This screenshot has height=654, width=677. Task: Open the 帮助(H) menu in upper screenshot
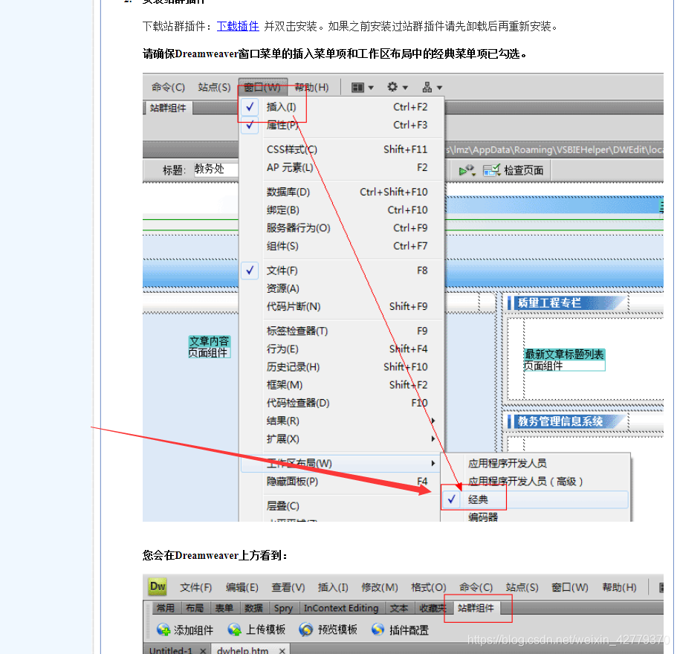311,87
